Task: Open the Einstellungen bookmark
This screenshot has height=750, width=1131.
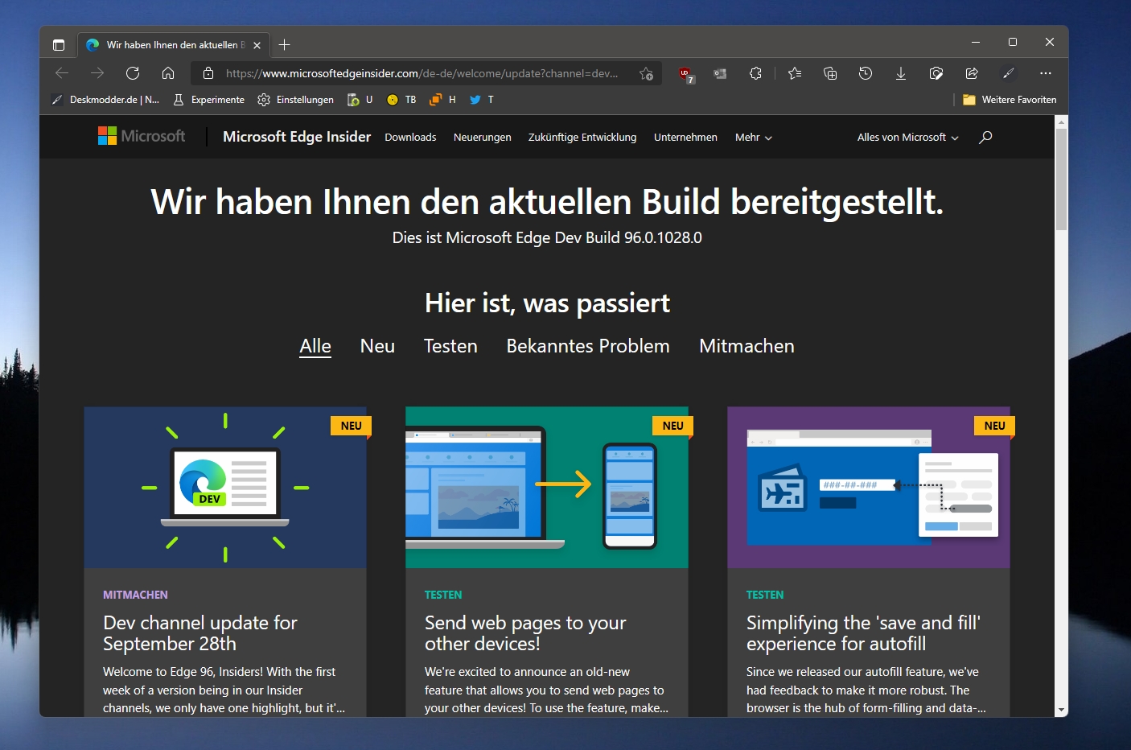Action: (x=295, y=100)
